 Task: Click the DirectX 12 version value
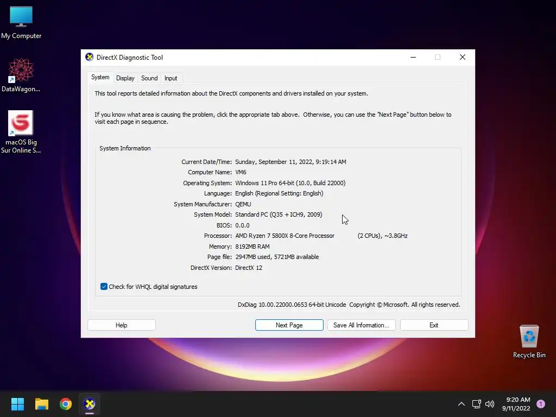click(x=249, y=268)
